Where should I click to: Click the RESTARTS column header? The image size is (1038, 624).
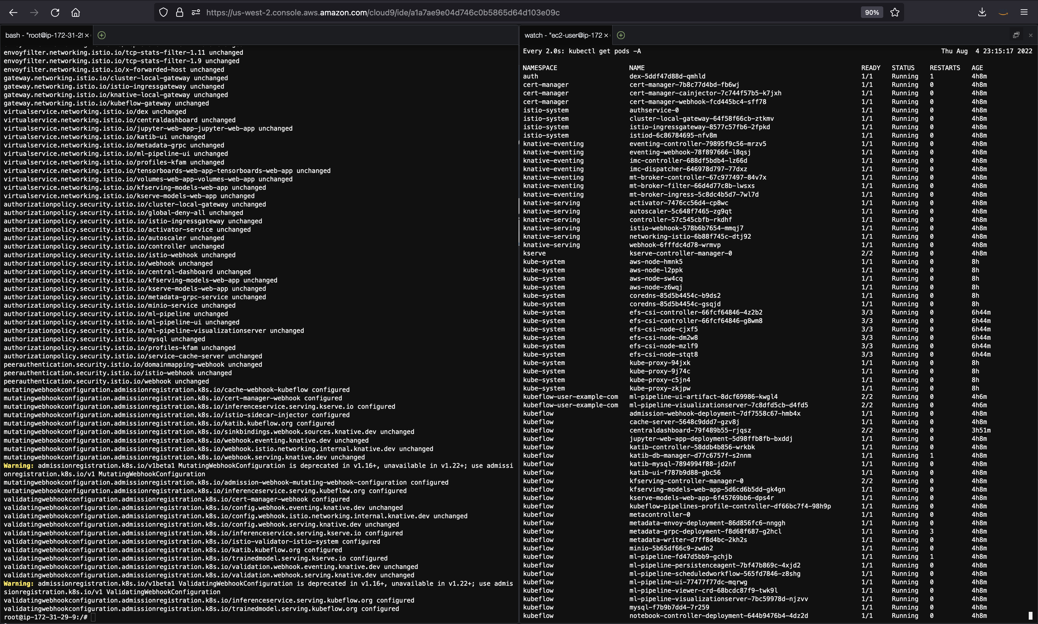pyautogui.click(x=945, y=68)
